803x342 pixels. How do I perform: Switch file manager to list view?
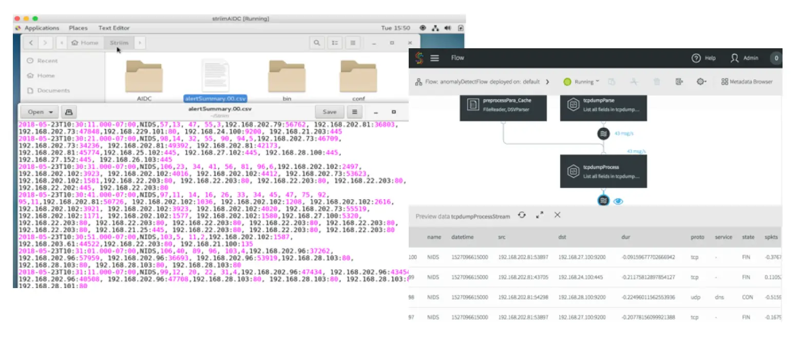335,43
